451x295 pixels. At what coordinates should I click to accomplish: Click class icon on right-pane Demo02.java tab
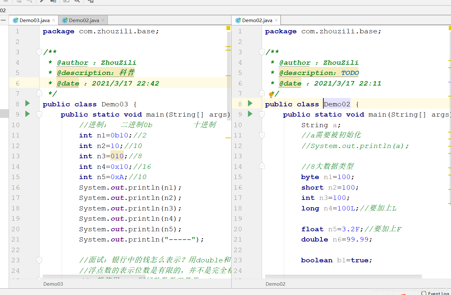pos(238,20)
